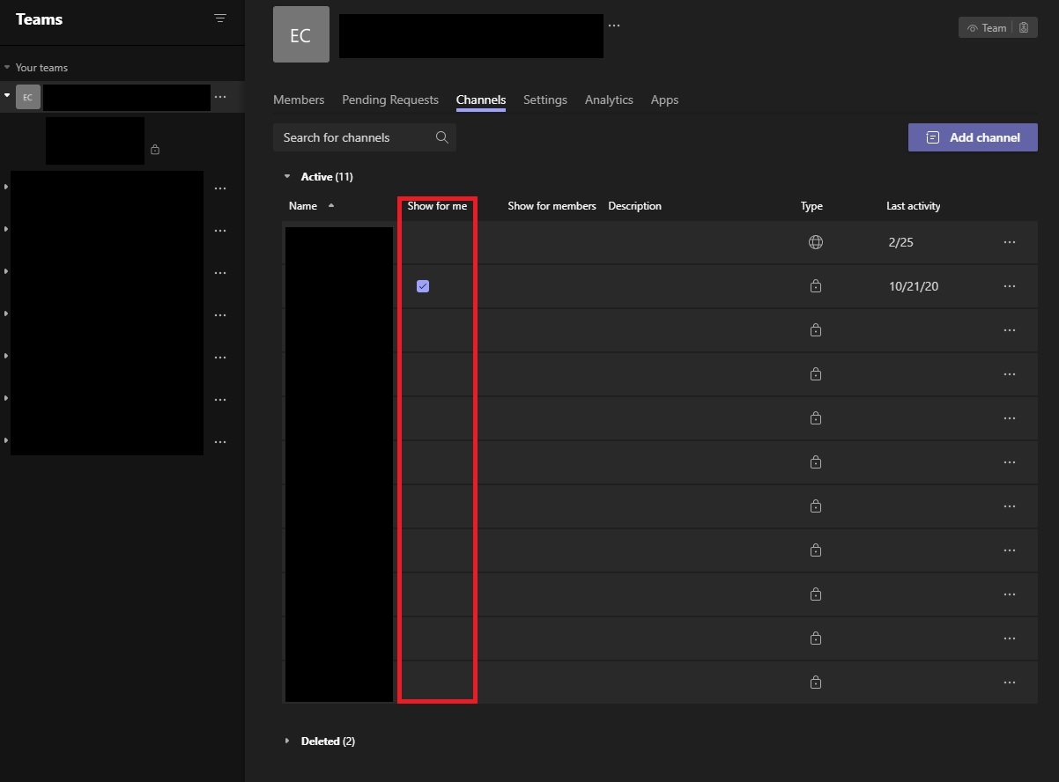The width and height of the screenshot is (1059, 782).
Task: Select the small EC team avatar in sidebar
Action: pyautogui.click(x=28, y=97)
